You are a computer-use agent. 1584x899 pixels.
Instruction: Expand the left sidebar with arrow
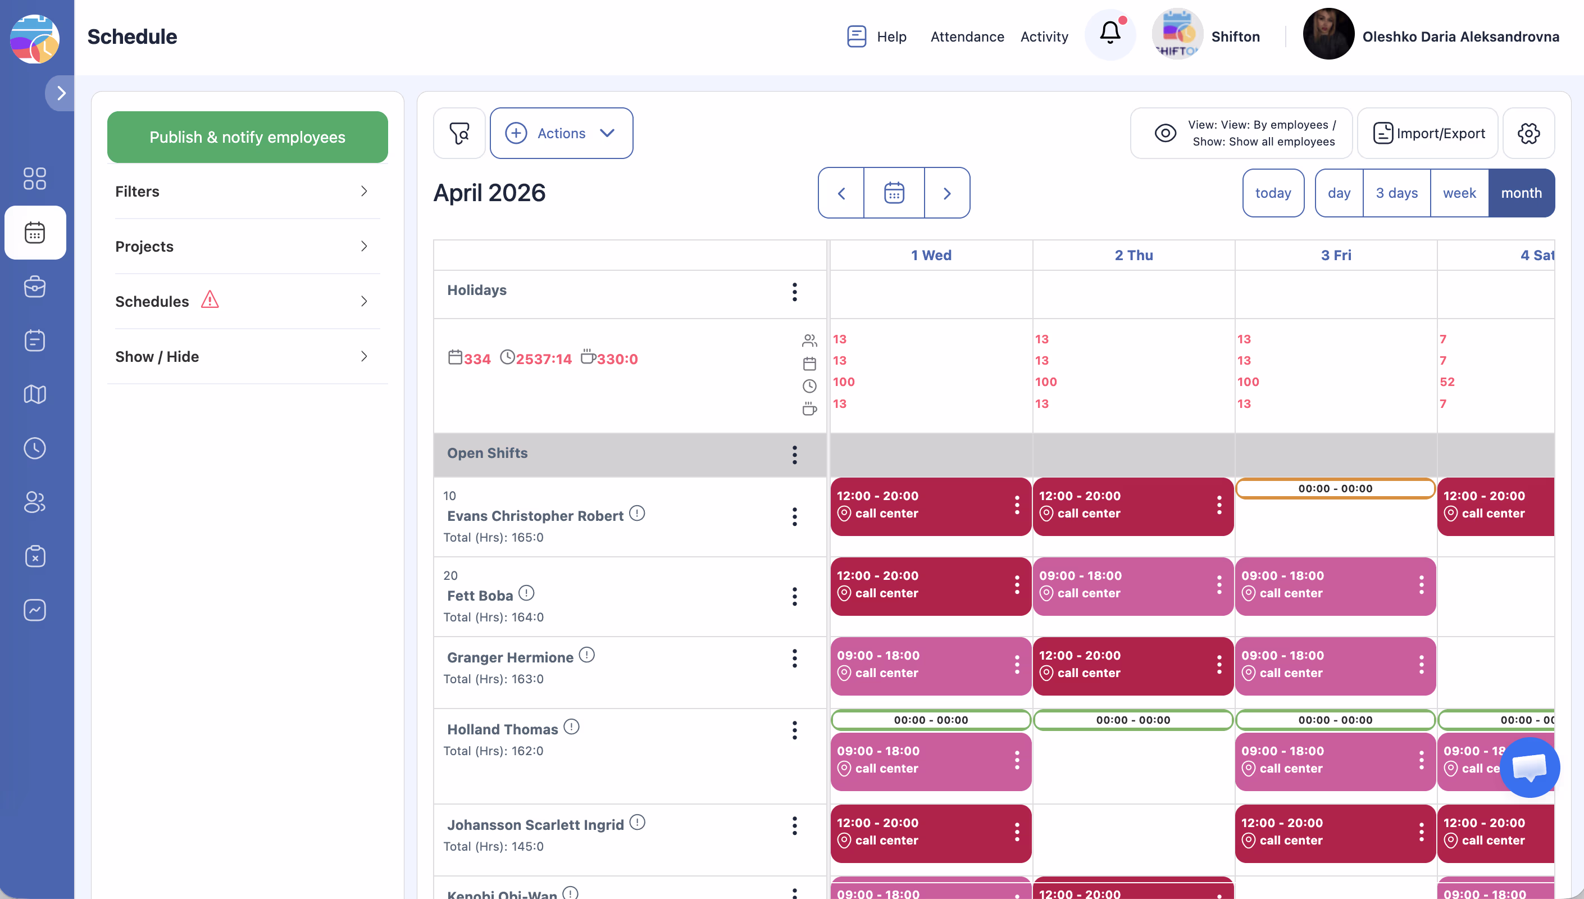pos(61,93)
